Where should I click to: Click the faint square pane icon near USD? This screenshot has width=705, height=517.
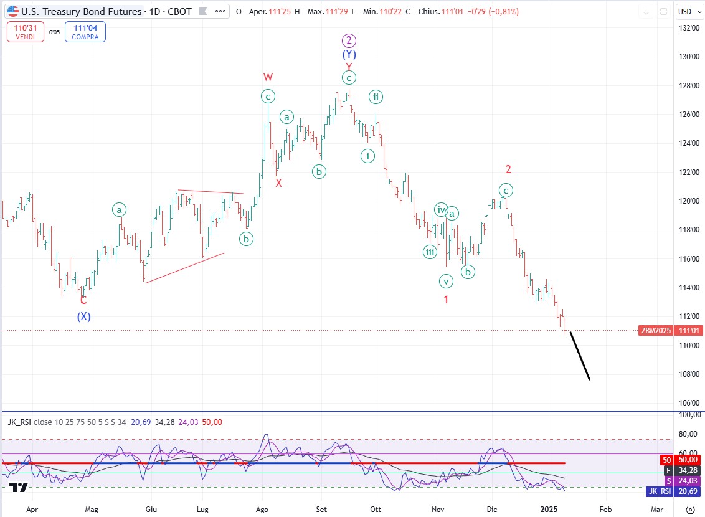tap(663, 12)
